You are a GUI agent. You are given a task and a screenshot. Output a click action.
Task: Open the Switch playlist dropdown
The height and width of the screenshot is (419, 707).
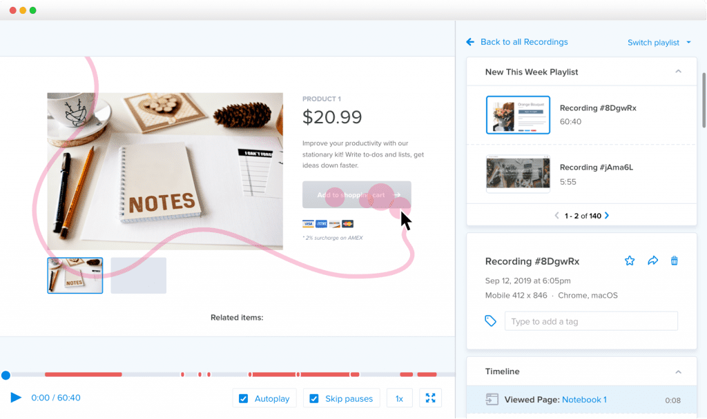658,42
